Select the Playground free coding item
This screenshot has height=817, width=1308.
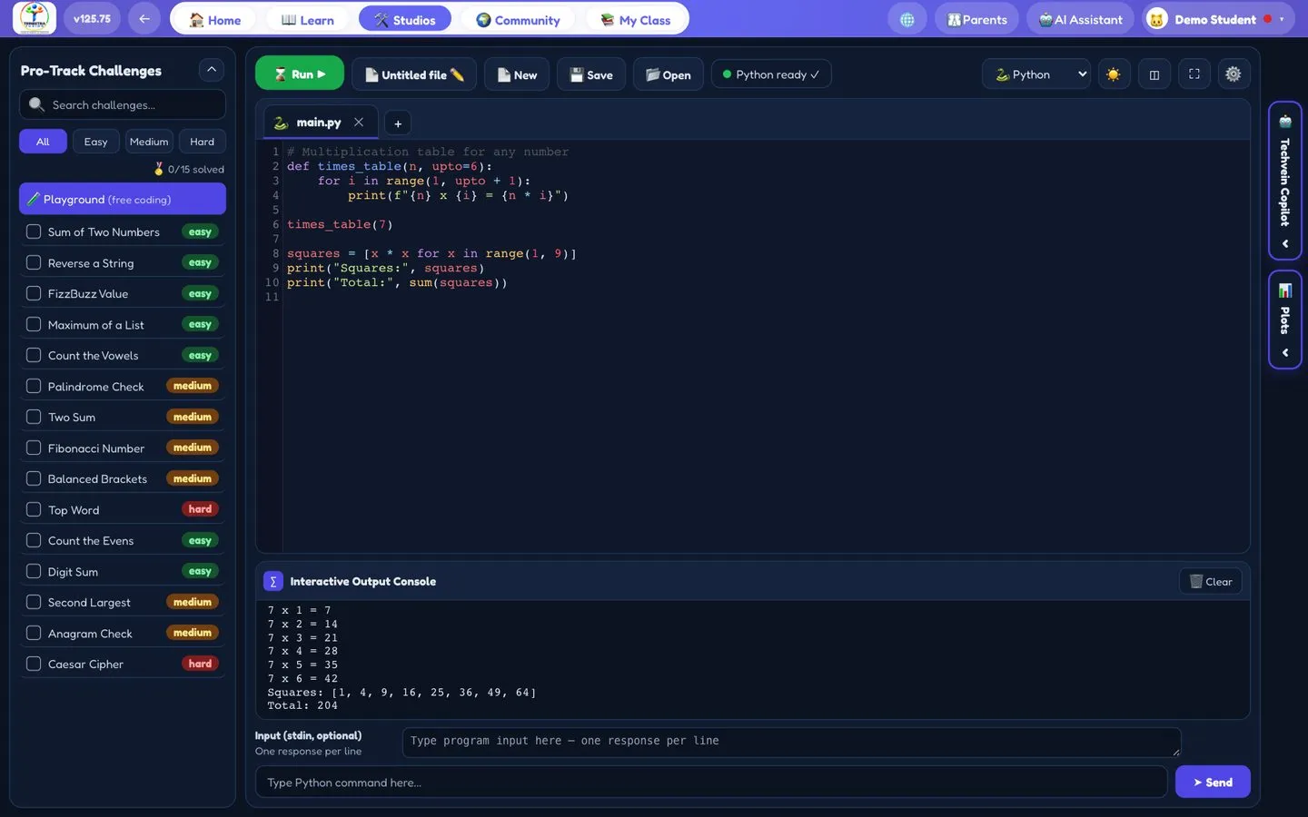tap(123, 199)
